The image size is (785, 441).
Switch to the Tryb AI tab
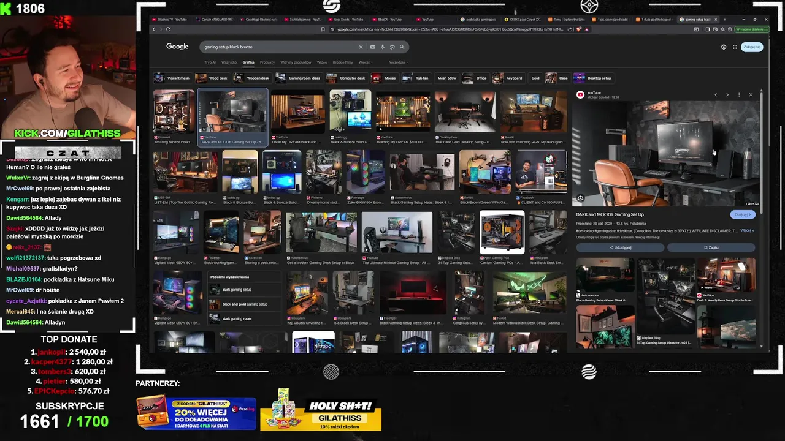(210, 62)
